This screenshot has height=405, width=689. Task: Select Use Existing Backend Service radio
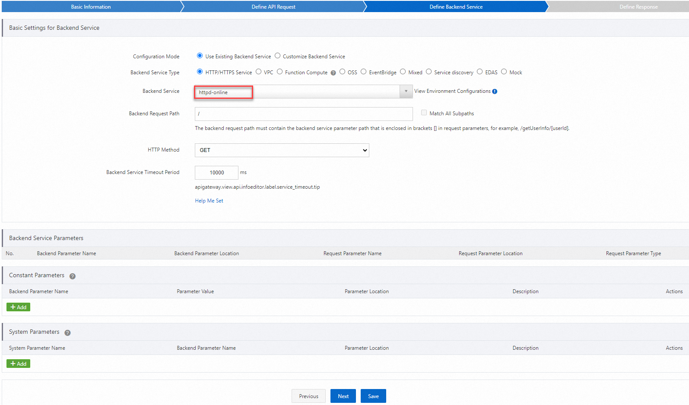click(x=200, y=56)
